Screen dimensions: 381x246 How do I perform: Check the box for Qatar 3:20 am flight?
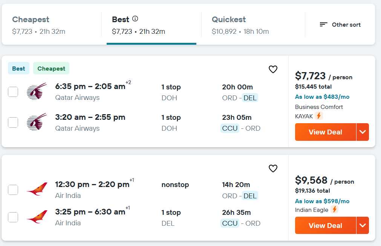pyautogui.click(x=13, y=122)
